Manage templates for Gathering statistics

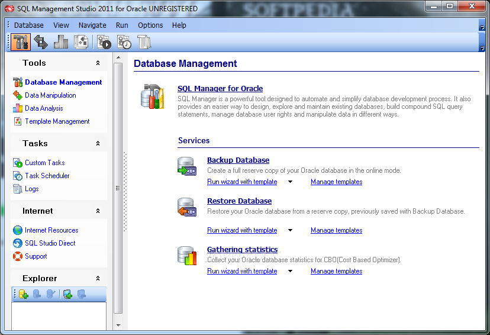[336, 271]
